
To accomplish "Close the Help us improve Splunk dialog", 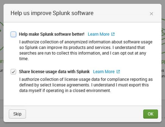I will coord(151,14).
